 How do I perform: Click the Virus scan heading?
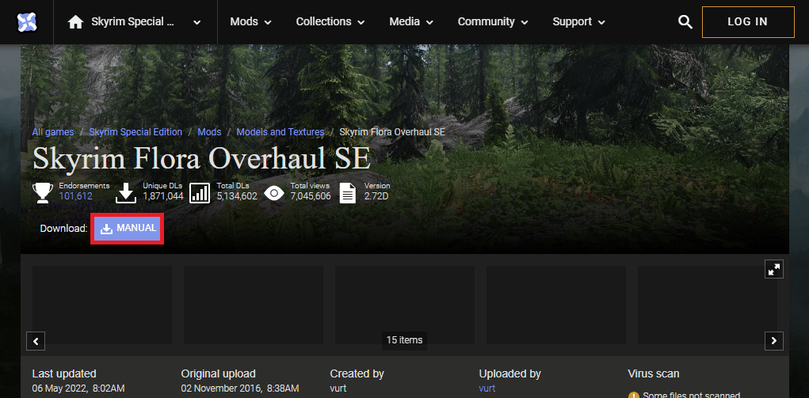[x=653, y=373]
